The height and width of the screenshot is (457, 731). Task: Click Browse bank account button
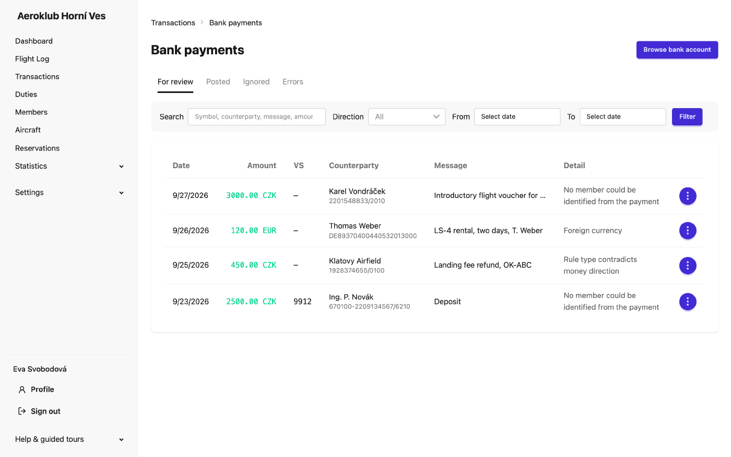(x=677, y=50)
